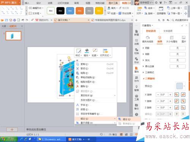Choose Delete (删除) in the context menu
Image resolution: width=190 pixels, height=142 pixels.
click(96, 86)
